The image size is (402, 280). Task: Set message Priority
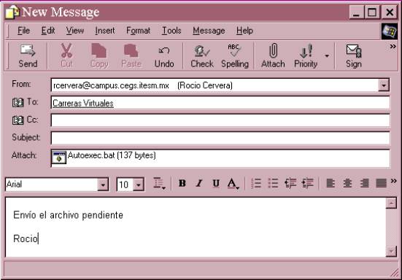(306, 55)
